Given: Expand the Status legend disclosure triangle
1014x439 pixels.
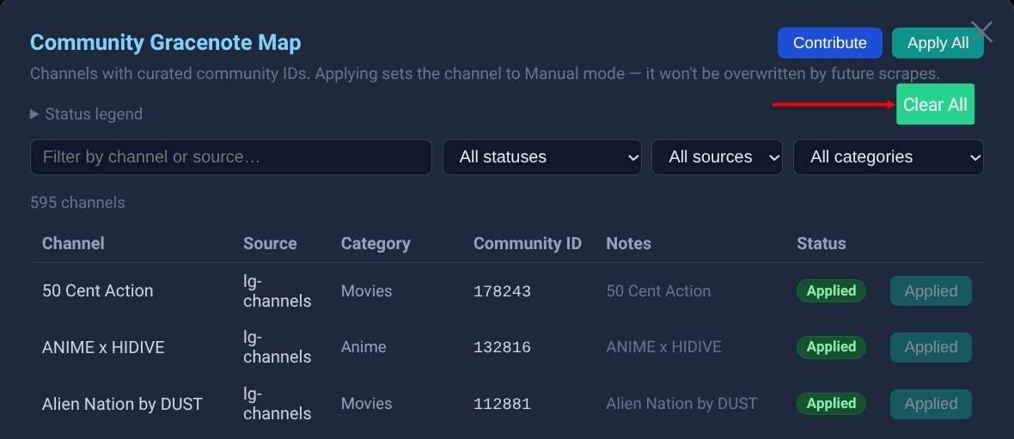Looking at the screenshot, I should tap(34, 114).
